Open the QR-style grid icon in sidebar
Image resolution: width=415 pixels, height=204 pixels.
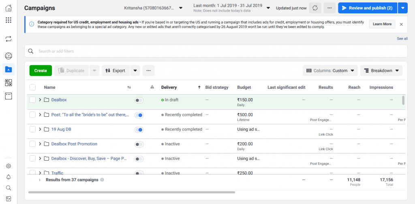click(9, 83)
